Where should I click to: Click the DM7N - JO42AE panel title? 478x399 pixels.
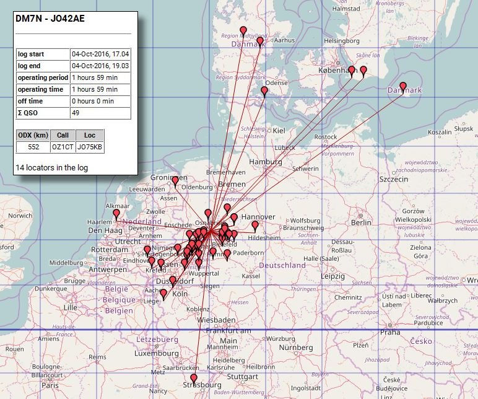50,19
